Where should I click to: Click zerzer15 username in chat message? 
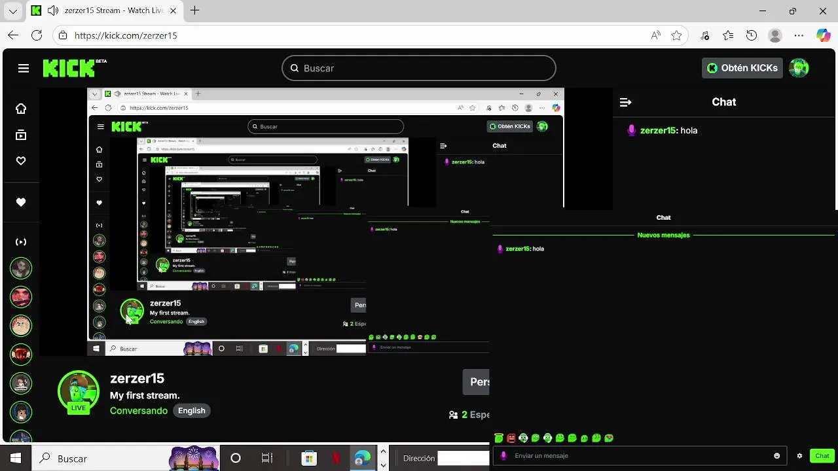(658, 130)
